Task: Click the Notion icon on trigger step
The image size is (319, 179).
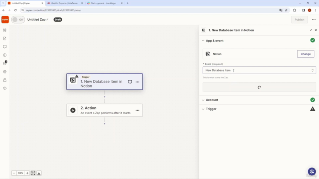Action: [73, 80]
